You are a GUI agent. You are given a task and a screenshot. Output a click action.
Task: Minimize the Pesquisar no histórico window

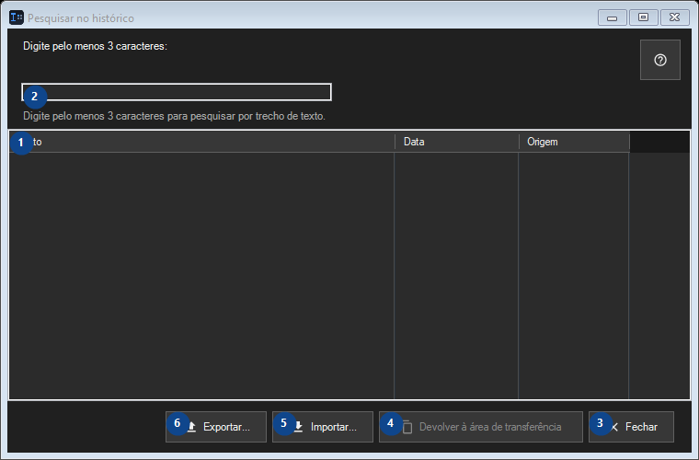coord(612,17)
